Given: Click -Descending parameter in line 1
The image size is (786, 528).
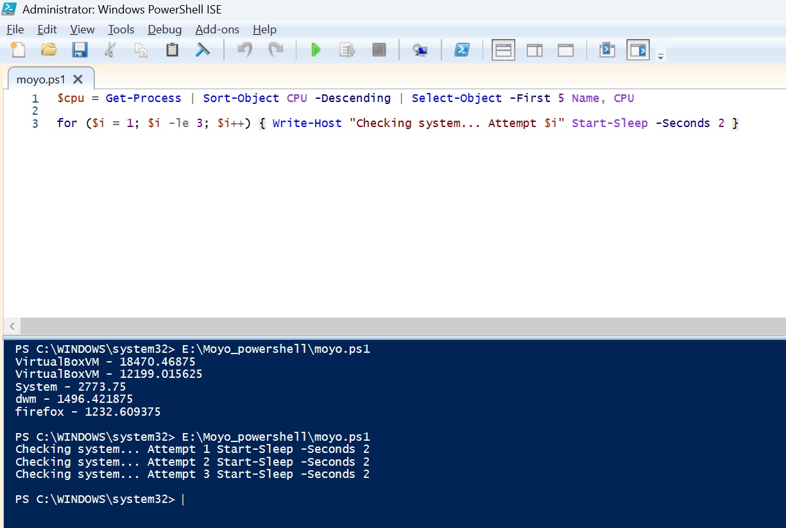Looking at the screenshot, I should [352, 98].
